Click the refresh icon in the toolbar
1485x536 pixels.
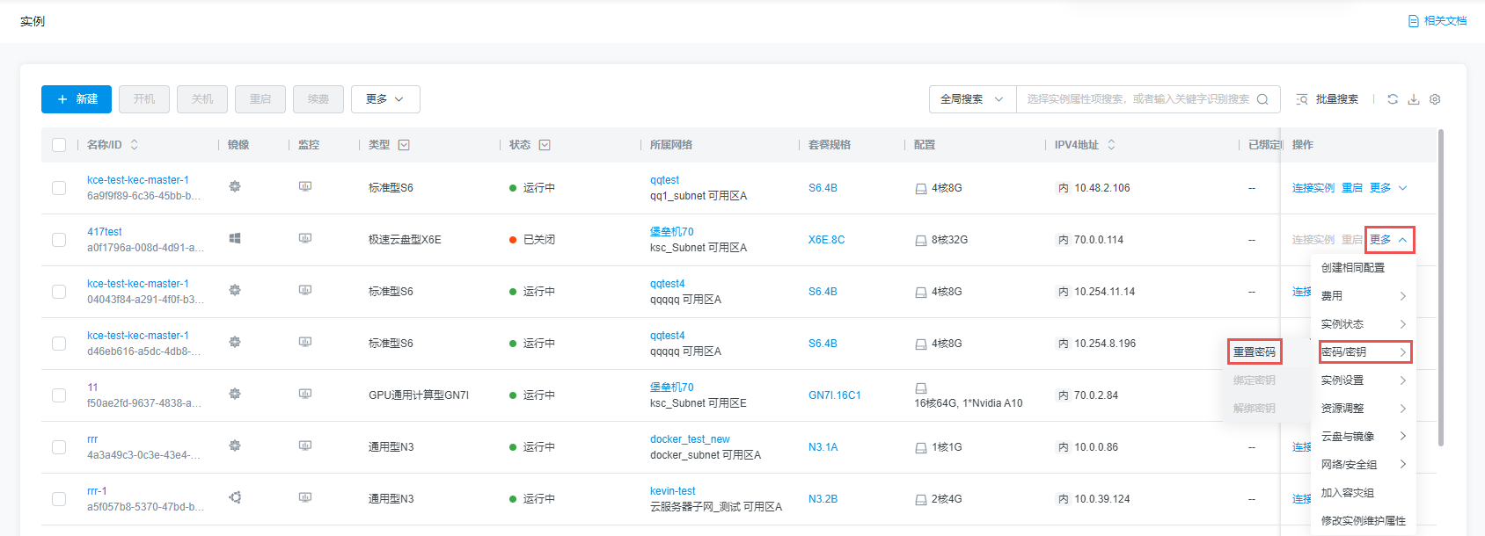[1393, 99]
